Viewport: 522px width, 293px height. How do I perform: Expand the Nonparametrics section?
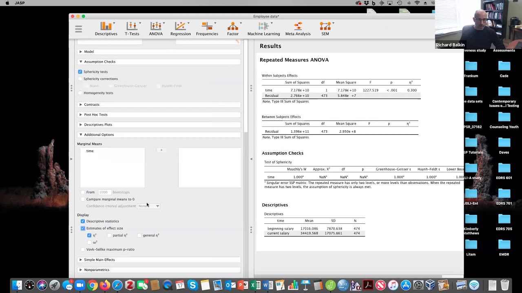pyautogui.click(x=159, y=270)
